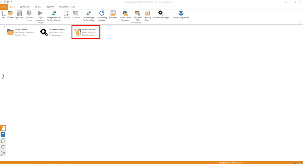
Task: Click the Projekt öffnen tile
Action: (x=21, y=32)
